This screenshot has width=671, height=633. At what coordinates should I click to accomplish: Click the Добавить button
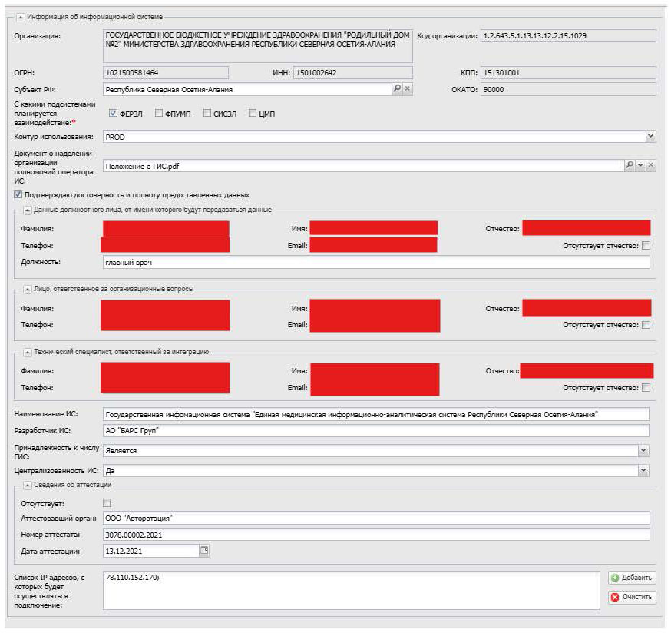(632, 578)
